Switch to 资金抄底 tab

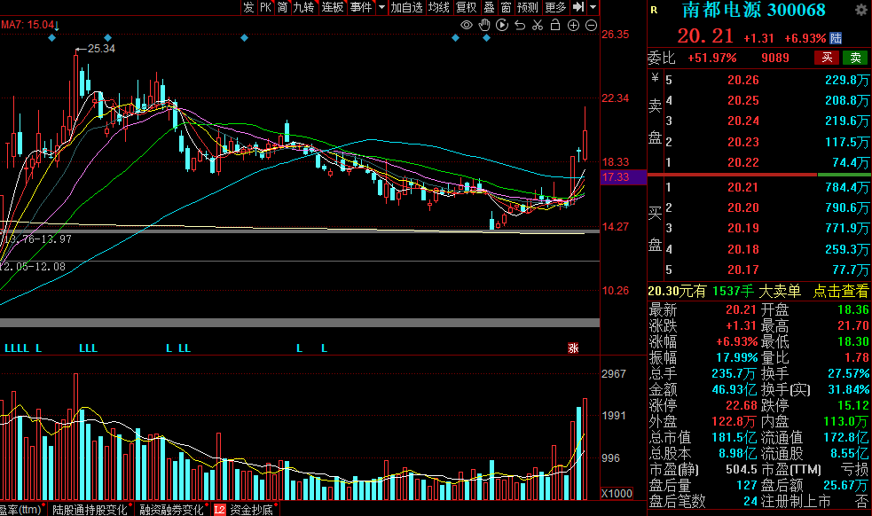click(251, 509)
